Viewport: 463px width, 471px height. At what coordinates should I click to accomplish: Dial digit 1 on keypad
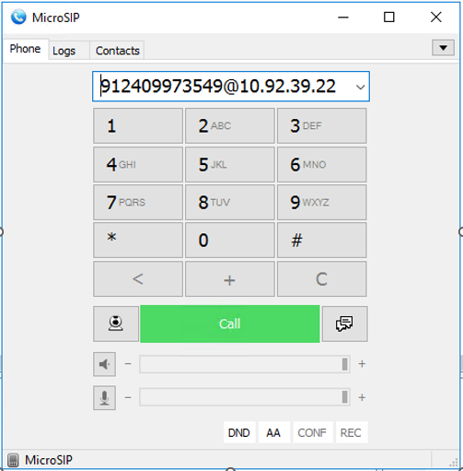tap(138, 125)
